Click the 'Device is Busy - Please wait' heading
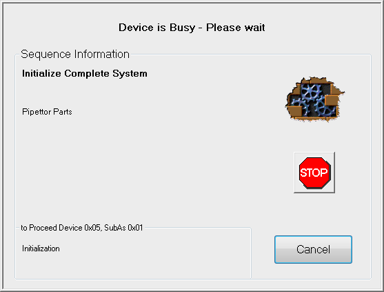 coord(192,28)
